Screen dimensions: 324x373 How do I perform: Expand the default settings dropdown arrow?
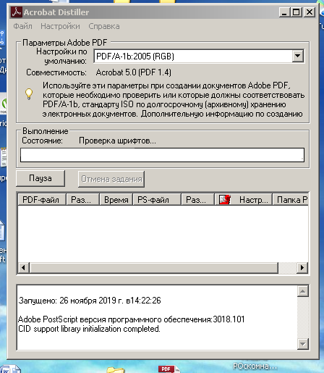298,56
